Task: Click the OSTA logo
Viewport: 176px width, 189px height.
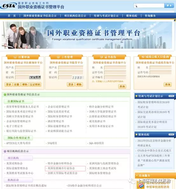Action: coord(9,5)
